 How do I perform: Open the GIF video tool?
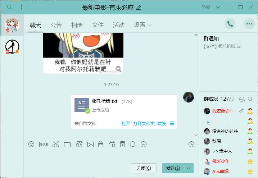point(43,144)
